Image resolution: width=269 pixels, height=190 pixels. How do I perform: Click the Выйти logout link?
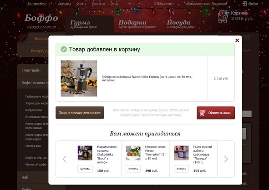pos(253,4)
